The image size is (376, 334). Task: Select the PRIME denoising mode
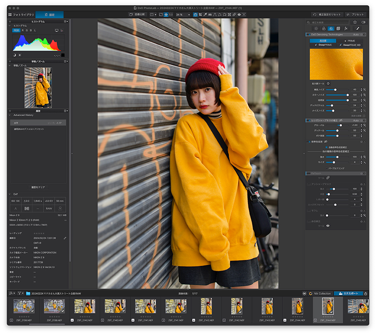point(350,40)
